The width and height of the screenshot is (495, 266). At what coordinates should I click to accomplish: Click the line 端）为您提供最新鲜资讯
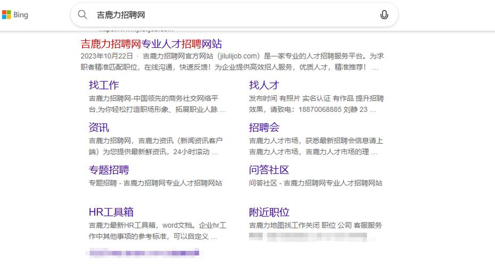coord(153,152)
